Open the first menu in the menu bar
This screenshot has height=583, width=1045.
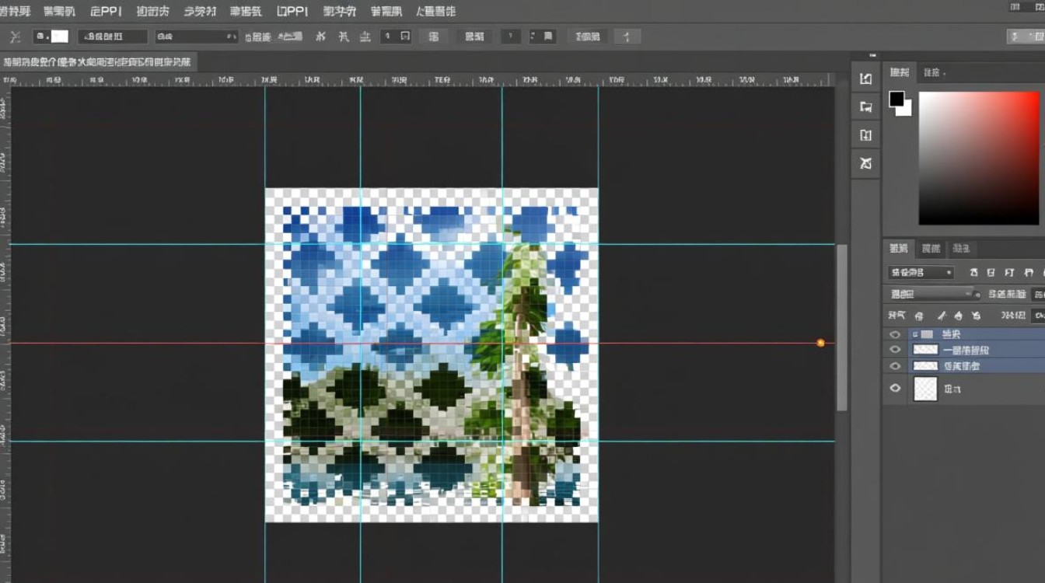click(16, 12)
